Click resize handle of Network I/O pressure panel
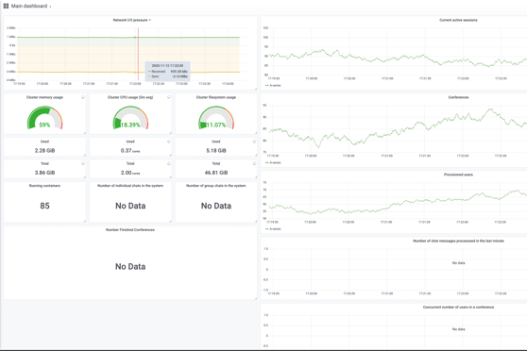 click(256, 89)
